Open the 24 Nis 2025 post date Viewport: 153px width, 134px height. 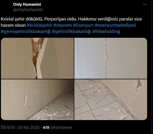coord(29,128)
